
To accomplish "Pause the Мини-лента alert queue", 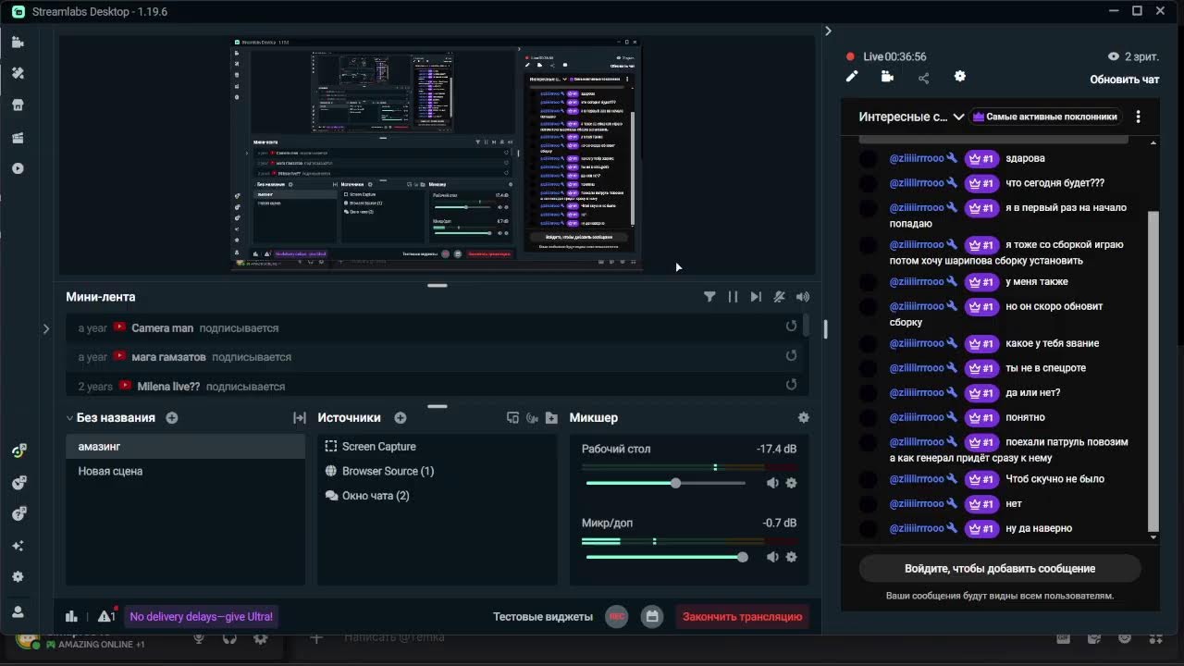I will (x=733, y=297).
